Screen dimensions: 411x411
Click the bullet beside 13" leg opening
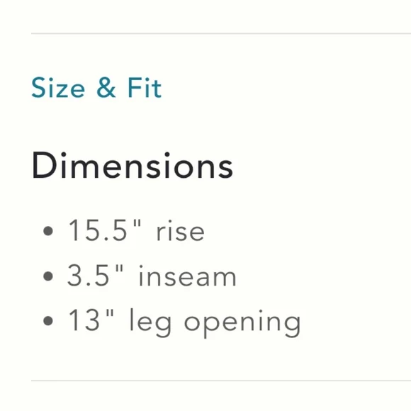(x=48, y=321)
